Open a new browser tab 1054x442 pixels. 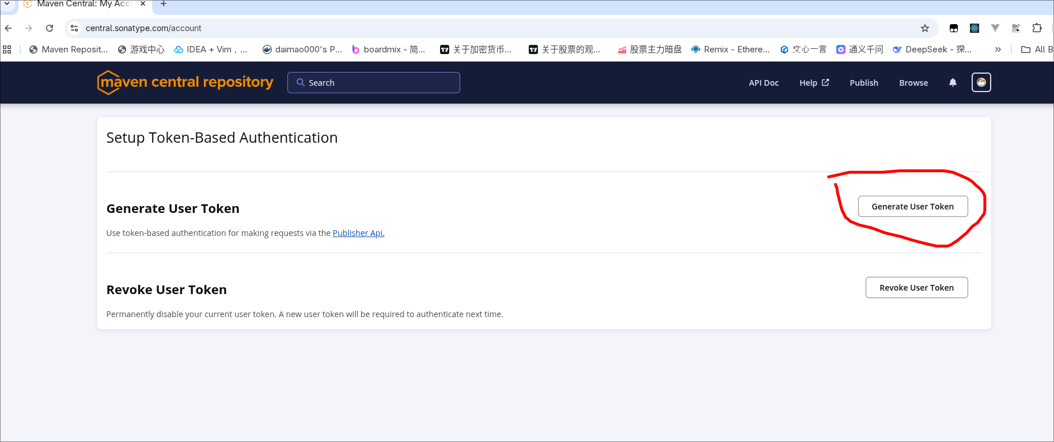pos(164,3)
